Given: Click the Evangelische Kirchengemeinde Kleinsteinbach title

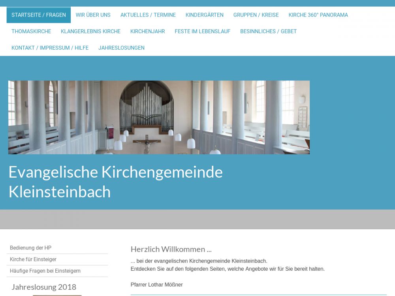Looking at the screenshot, I should click(116, 182).
